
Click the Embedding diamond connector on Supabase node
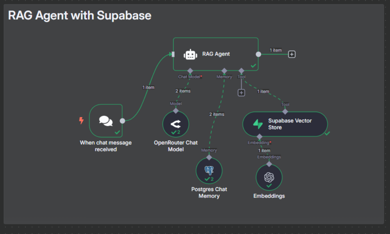[259, 137]
